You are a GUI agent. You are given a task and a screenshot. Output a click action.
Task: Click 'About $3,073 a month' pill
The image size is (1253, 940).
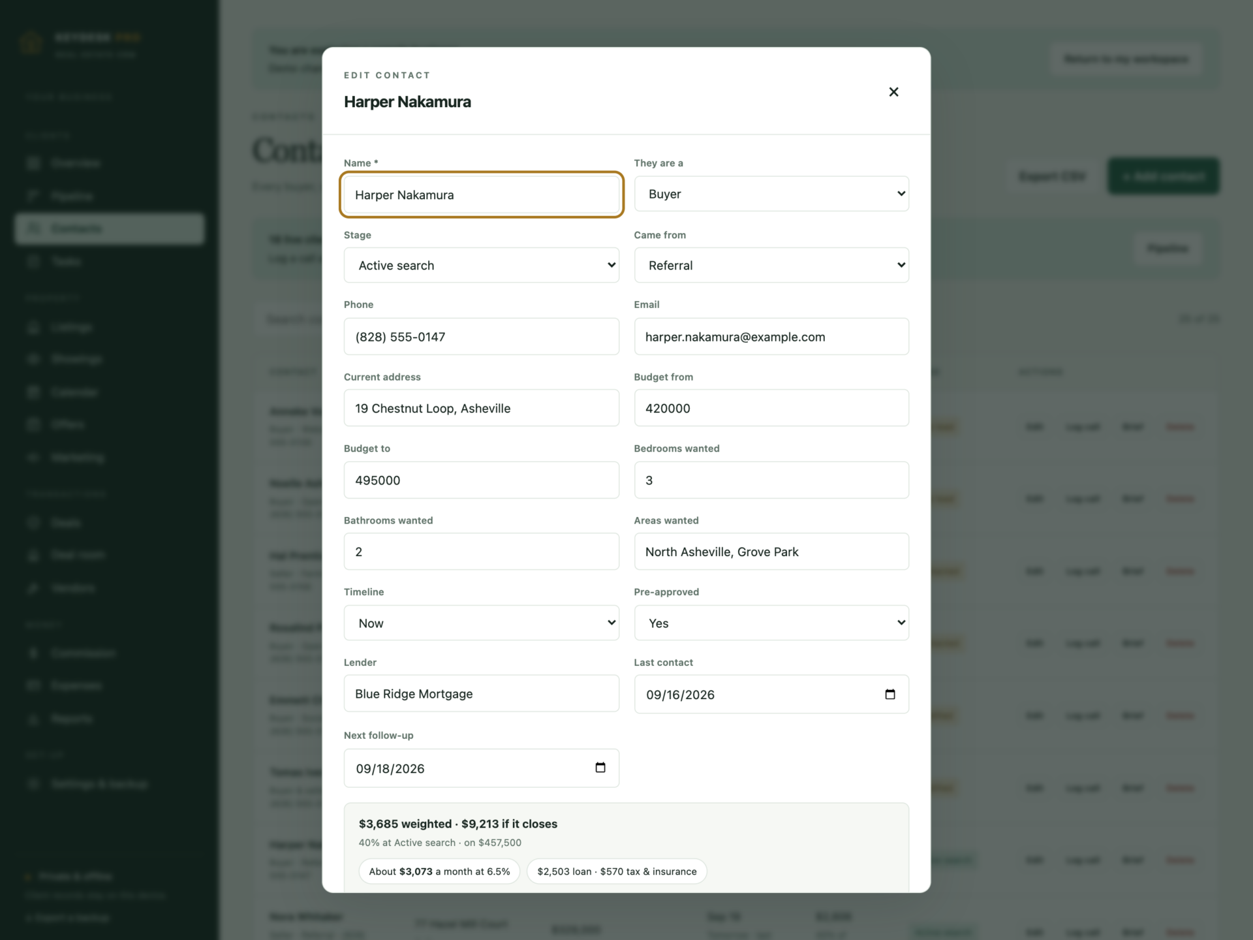pyautogui.click(x=439, y=871)
